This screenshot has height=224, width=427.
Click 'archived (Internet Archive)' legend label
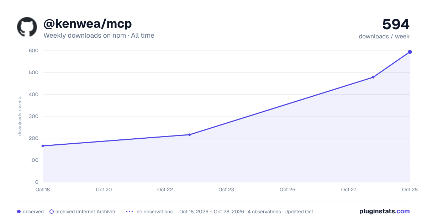coord(85,212)
